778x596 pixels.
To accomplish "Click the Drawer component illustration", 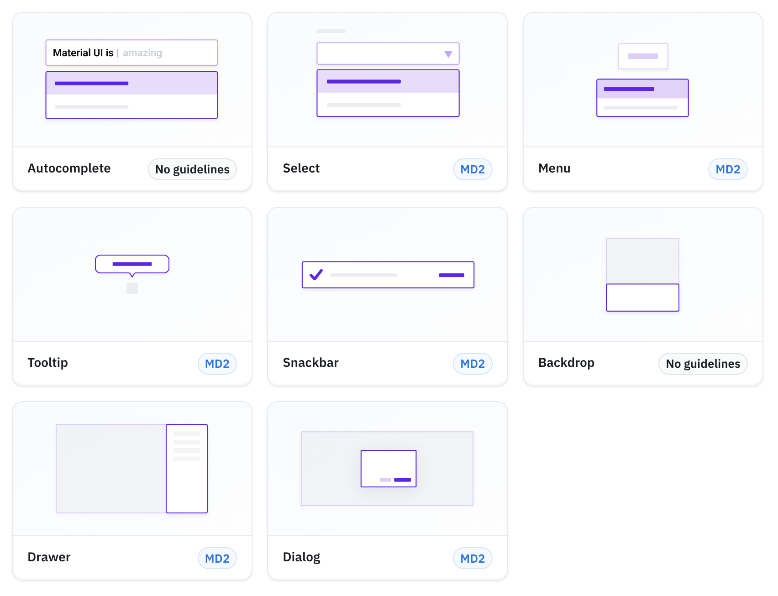I will tap(132, 469).
